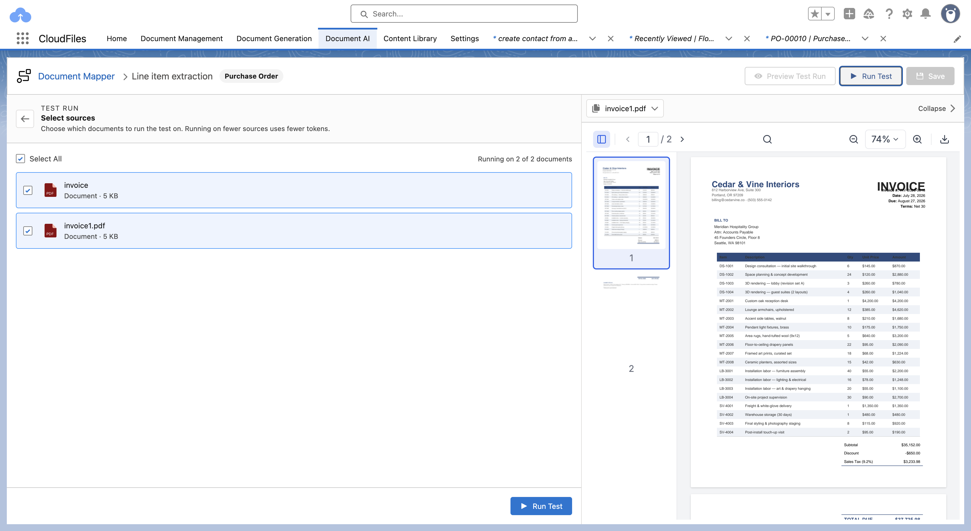Image resolution: width=971 pixels, height=531 pixels.
Task: Select the invoice document row
Action: coord(294,190)
